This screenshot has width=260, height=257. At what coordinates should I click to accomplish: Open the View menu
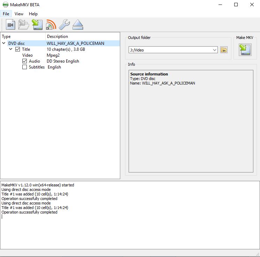19,14
